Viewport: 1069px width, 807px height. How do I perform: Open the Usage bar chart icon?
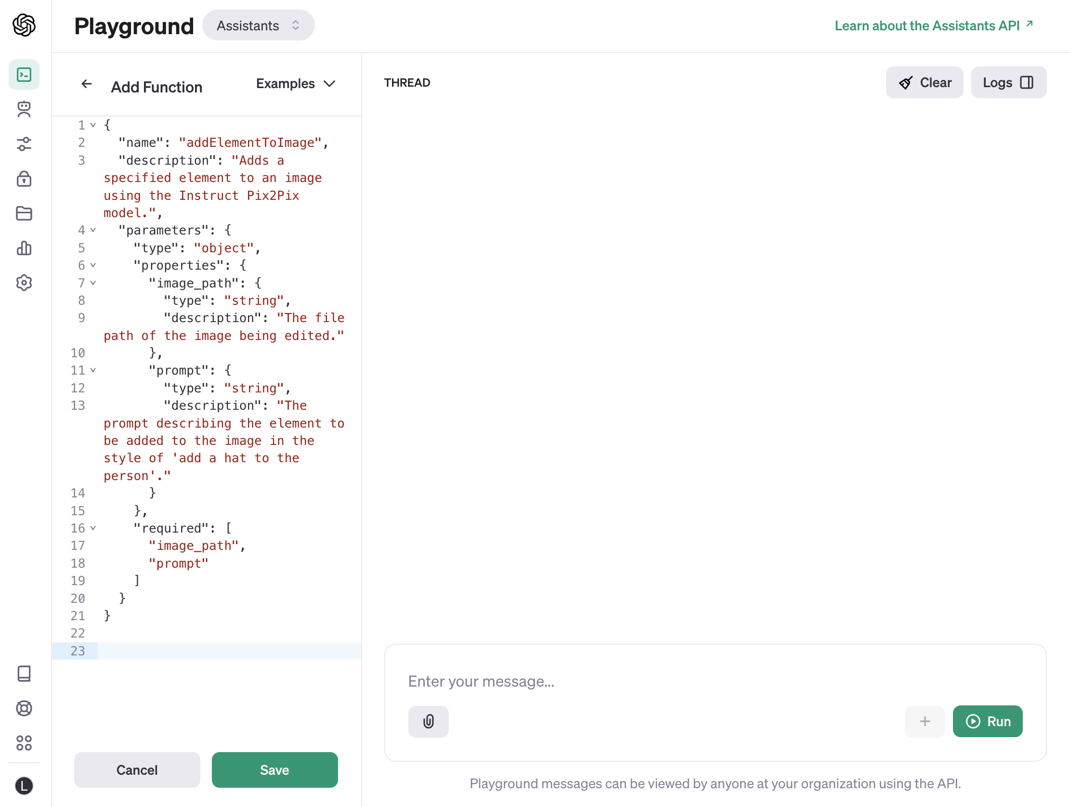pos(24,248)
